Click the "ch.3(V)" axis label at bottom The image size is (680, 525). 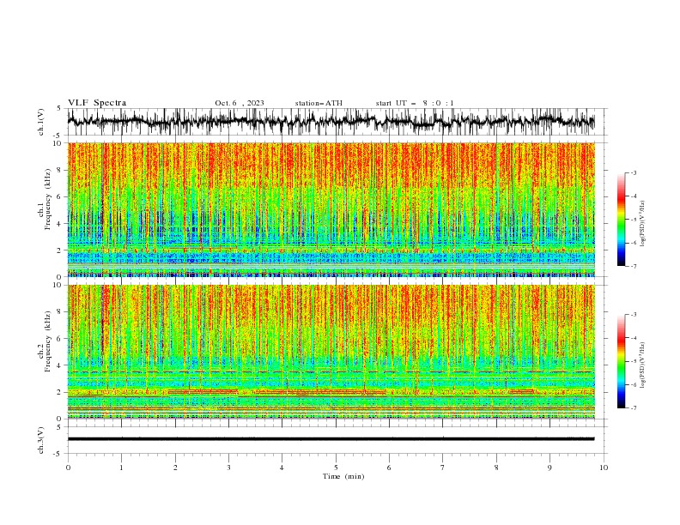tap(41, 440)
